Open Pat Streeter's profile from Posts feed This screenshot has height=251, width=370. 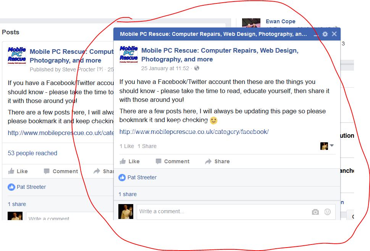coord(31,187)
